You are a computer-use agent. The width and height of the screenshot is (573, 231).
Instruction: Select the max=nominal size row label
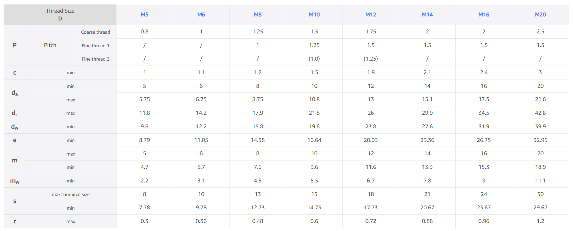(x=71, y=195)
